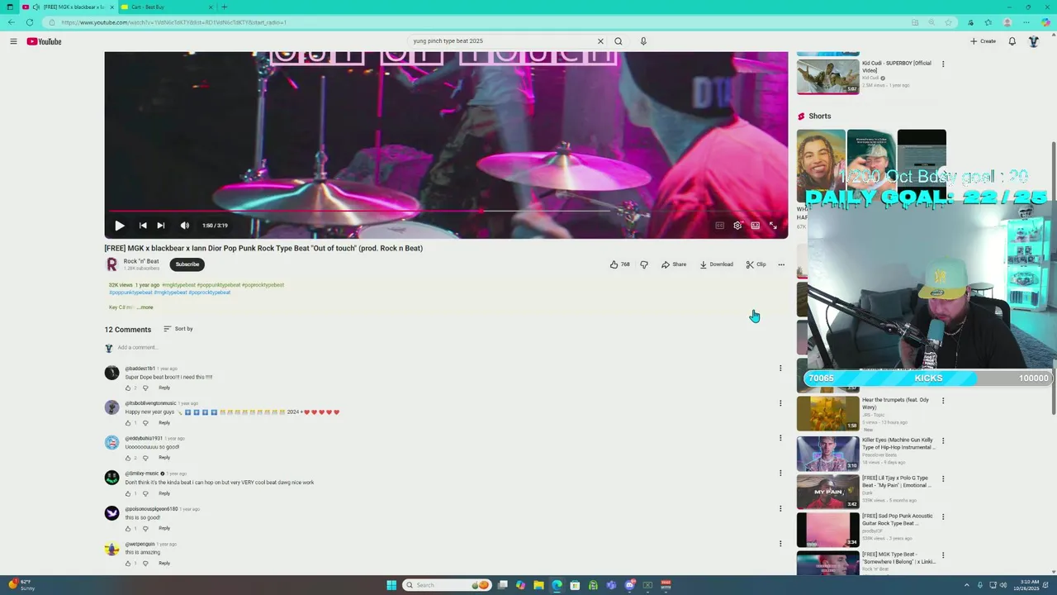Skip to the previous video
The height and width of the screenshot is (595, 1057).
click(143, 226)
